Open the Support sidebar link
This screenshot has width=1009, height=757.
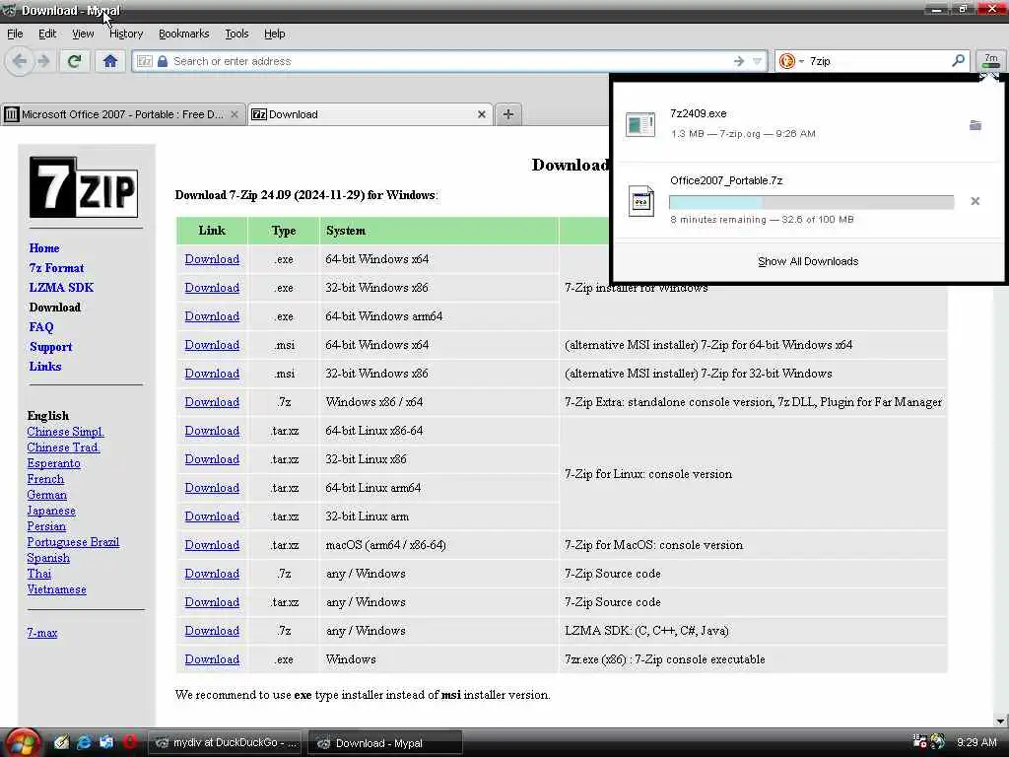[x=50, y=347]
